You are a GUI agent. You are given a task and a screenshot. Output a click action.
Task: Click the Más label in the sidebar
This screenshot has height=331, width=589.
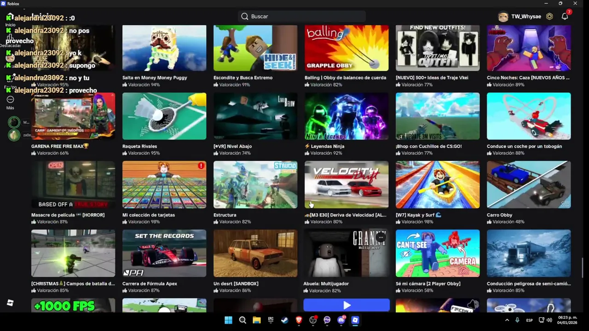point(10,108)
